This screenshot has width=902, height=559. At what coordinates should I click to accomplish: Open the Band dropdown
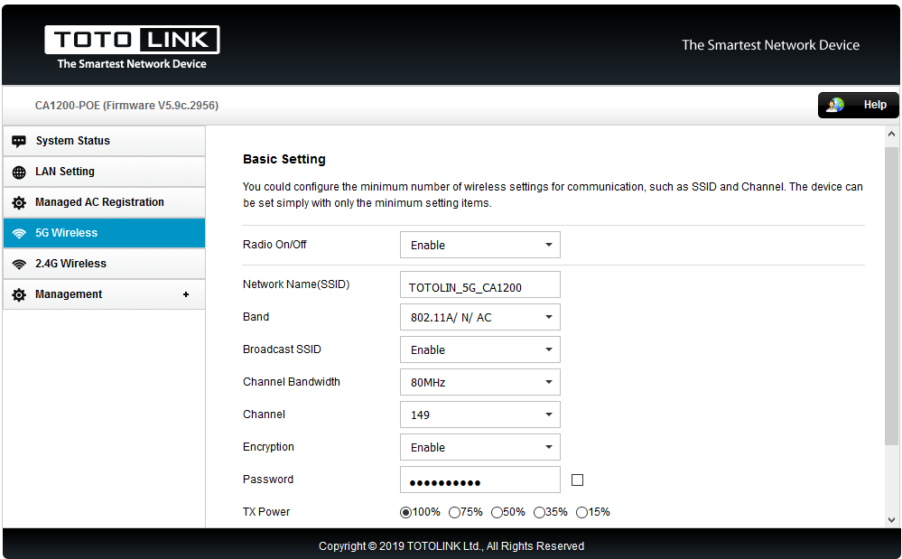479,317
